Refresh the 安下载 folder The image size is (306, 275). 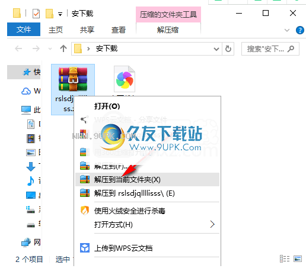click(228, 48)
